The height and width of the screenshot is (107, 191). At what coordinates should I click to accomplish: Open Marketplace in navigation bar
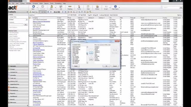(18, 90)
